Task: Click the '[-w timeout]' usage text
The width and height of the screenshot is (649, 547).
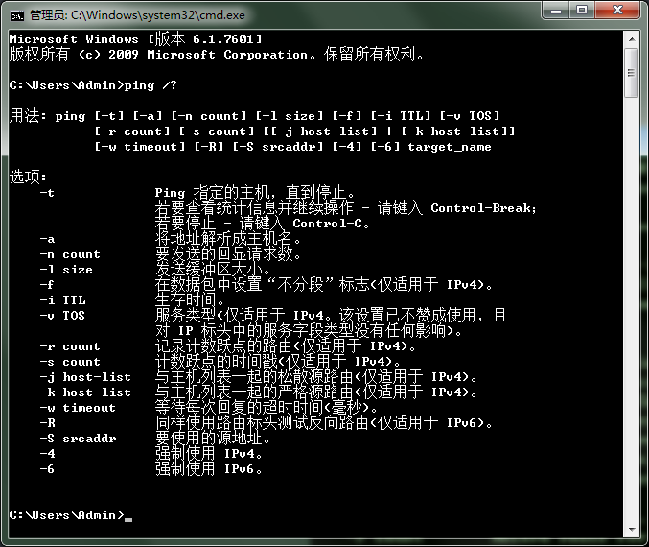Action: 140,147
